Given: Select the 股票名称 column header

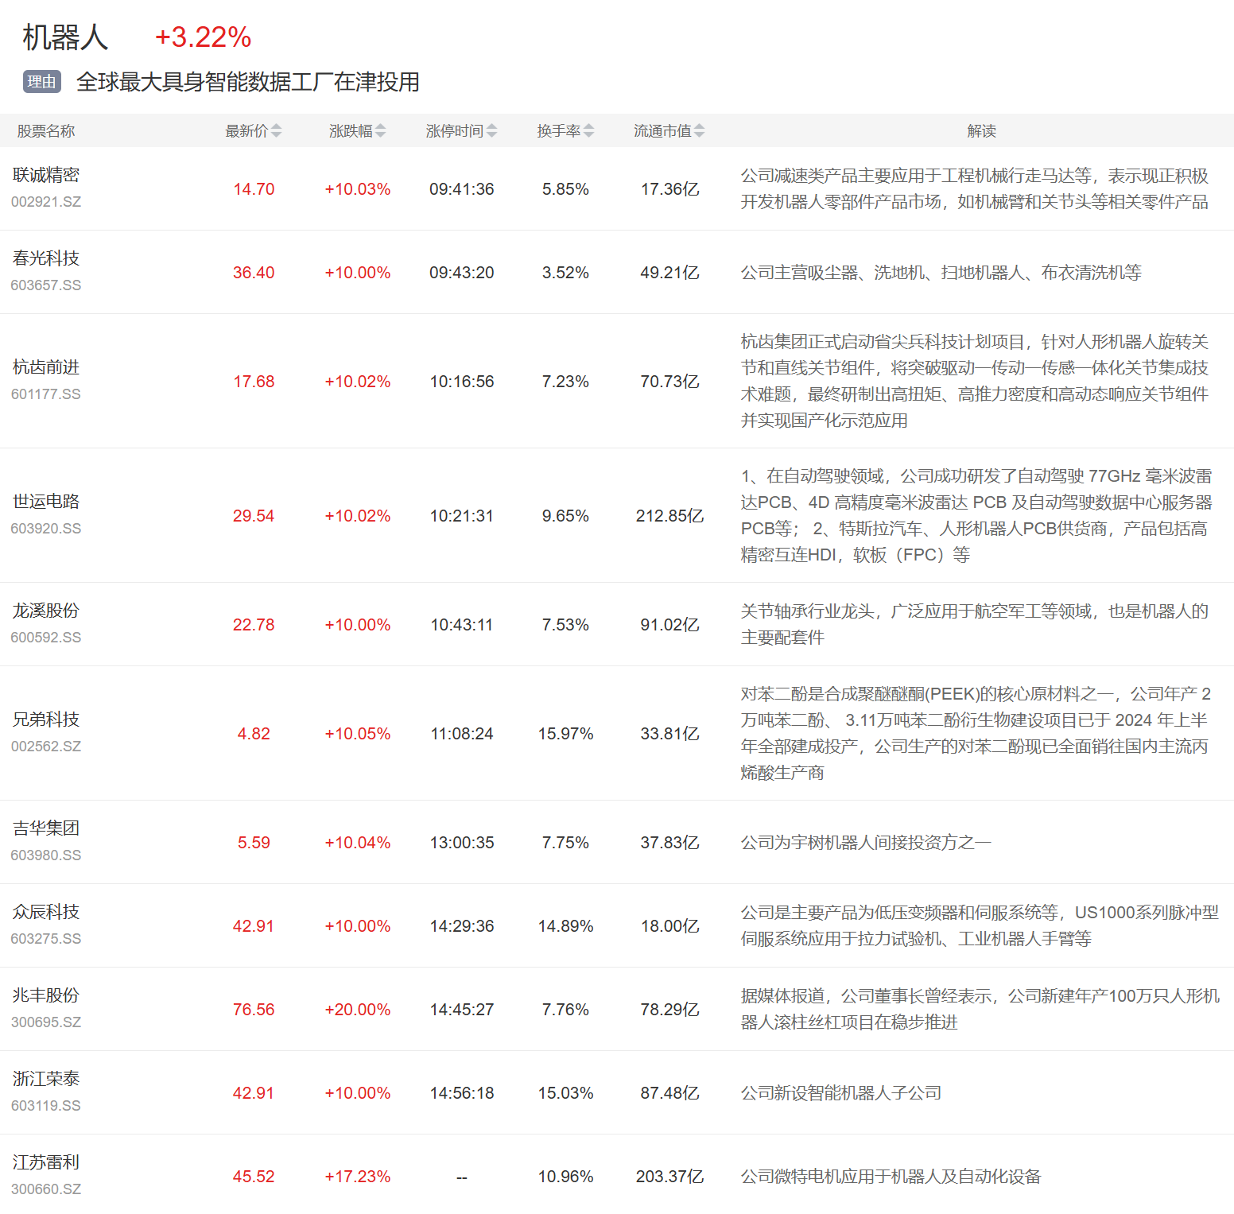Looking at the screenshot, I should click(46, 131).
